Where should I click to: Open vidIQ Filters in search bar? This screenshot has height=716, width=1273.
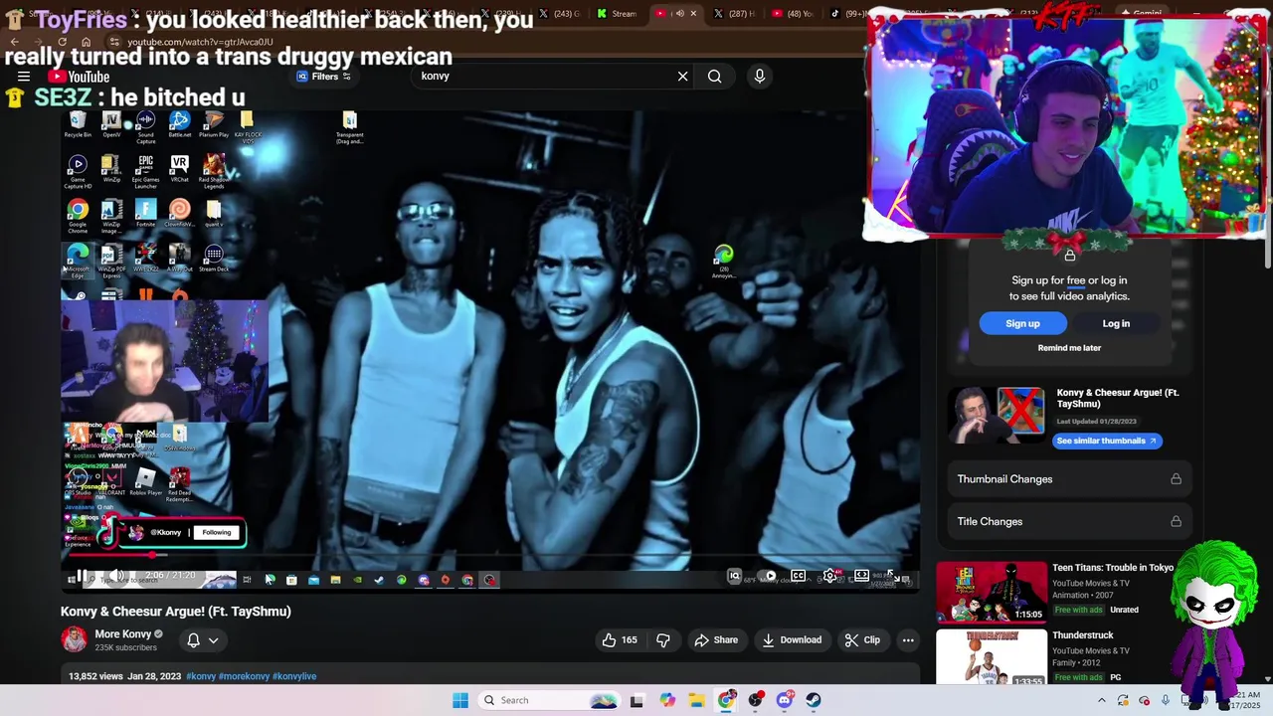point(324,77)
